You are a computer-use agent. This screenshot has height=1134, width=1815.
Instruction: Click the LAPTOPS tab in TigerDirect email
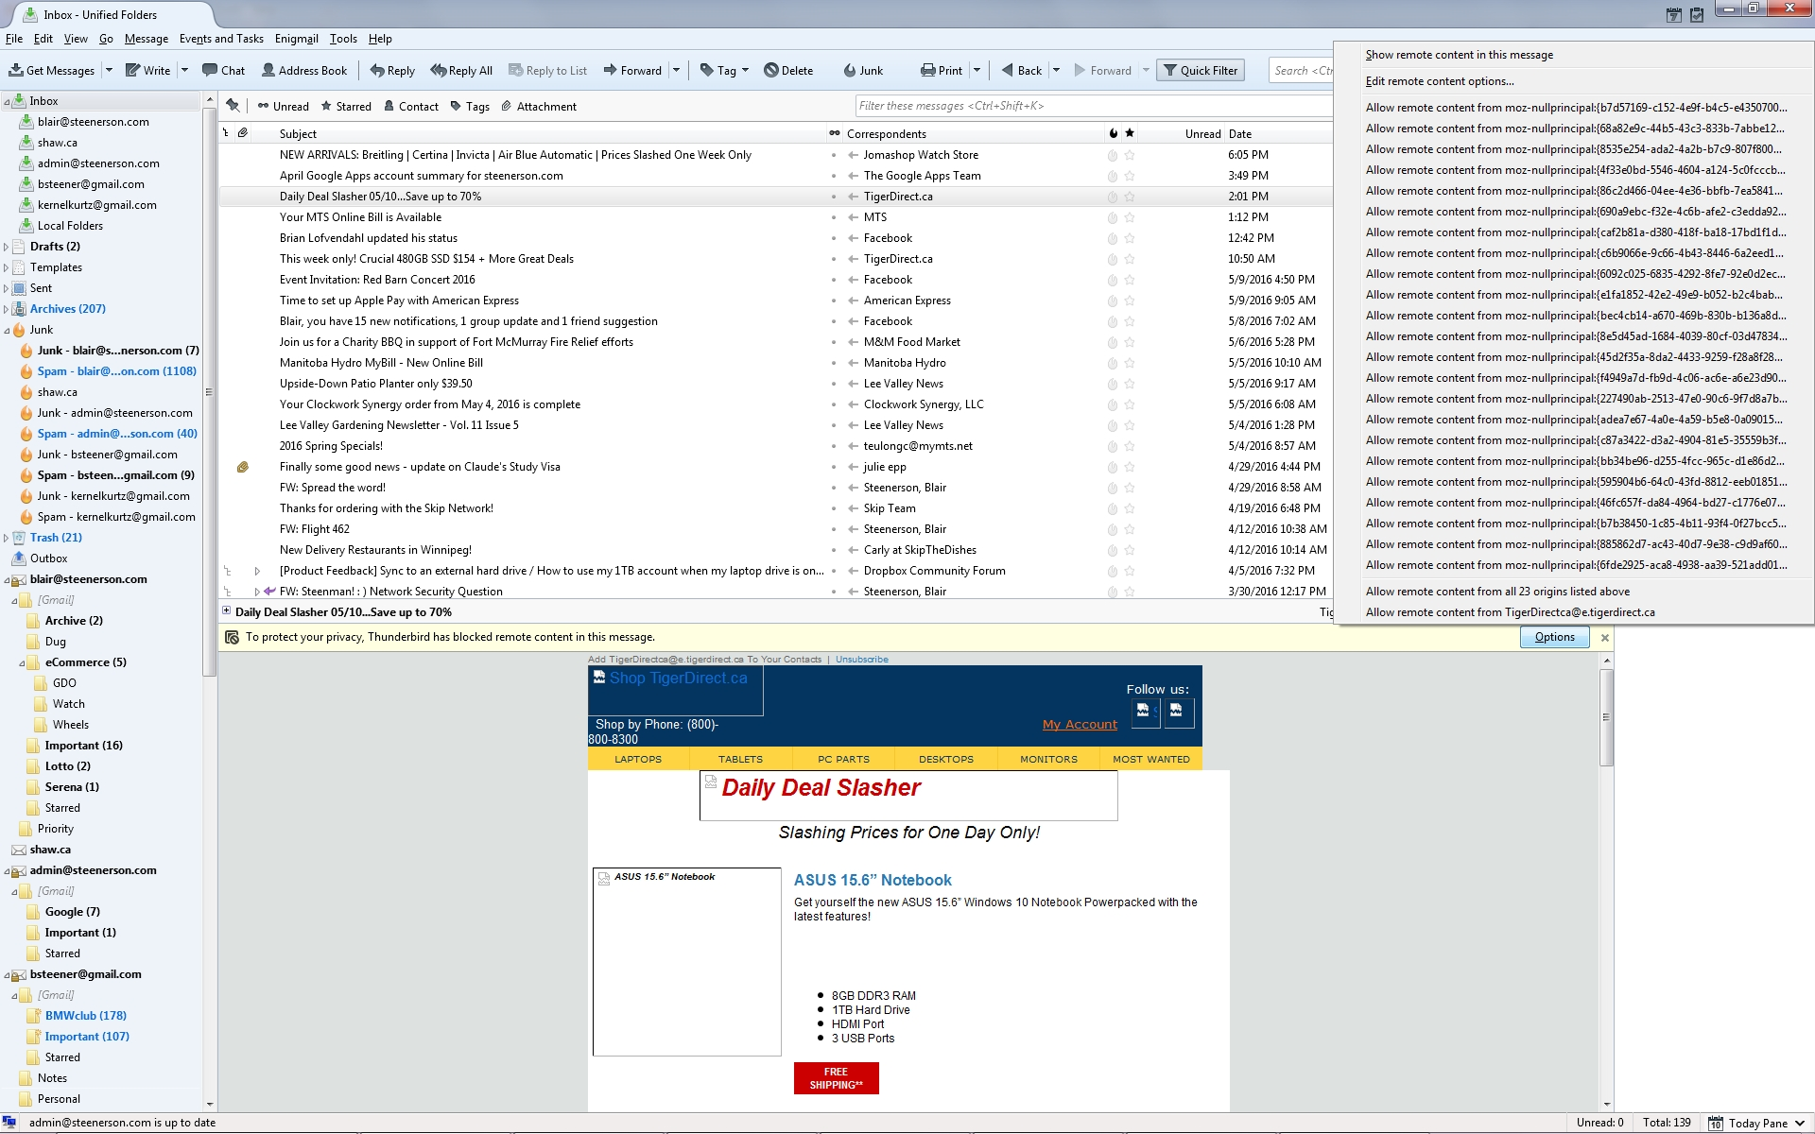coord(638,759)
